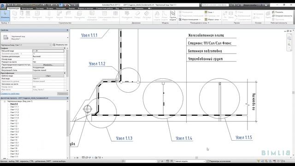
Task: Click Опорная плоскость reference plane tool
Action: pyautogui.click(x=282, y=16)
